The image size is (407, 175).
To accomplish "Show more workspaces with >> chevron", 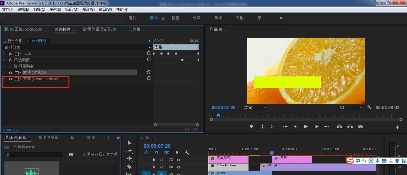I will coord(281,18).
